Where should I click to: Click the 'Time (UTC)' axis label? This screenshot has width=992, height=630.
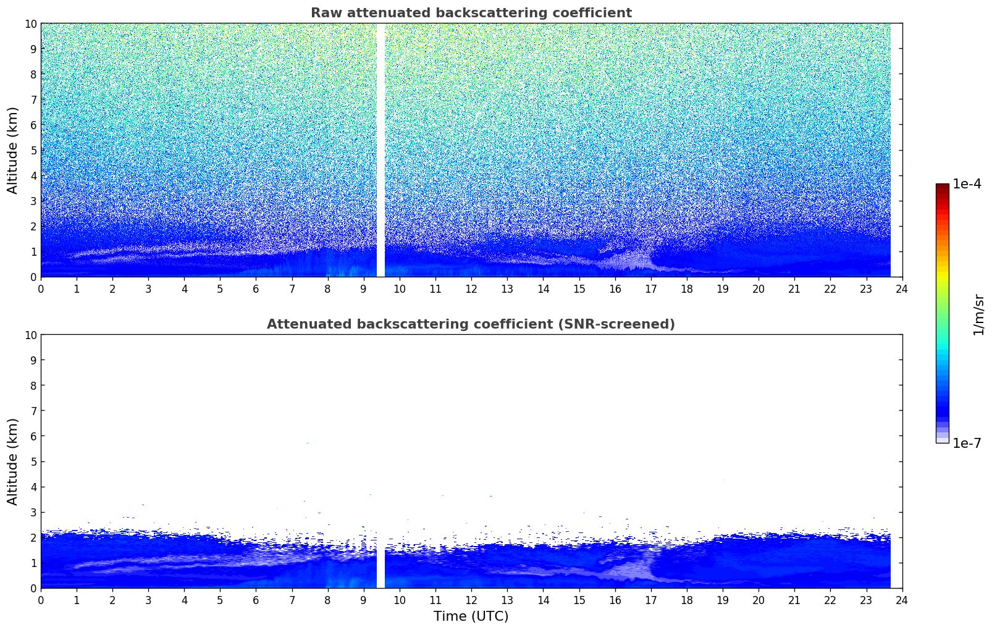pyautogui.click(x=471, y=616)
